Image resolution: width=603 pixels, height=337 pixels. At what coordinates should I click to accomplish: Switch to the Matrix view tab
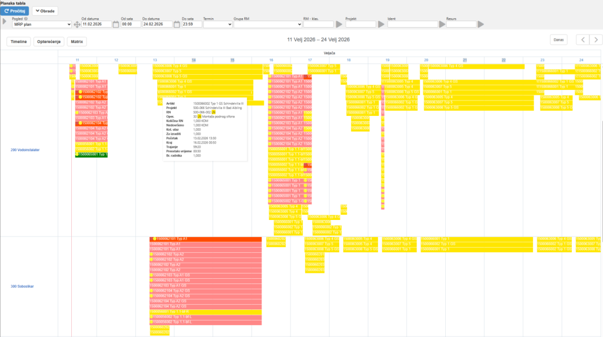[x=77, y=42]
